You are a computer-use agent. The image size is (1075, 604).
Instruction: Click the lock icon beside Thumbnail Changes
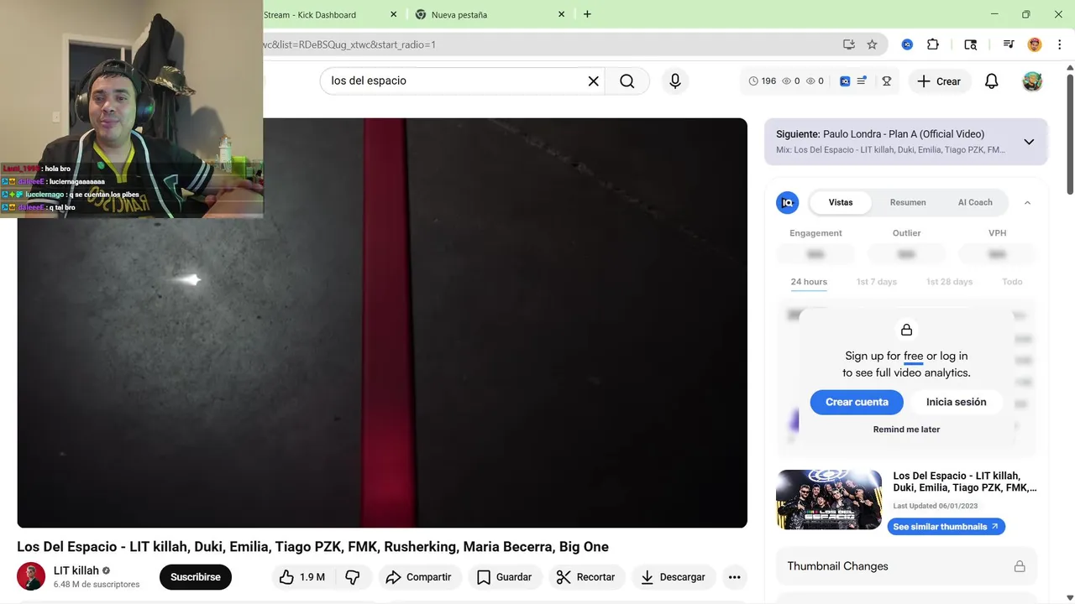[1020, 566]
